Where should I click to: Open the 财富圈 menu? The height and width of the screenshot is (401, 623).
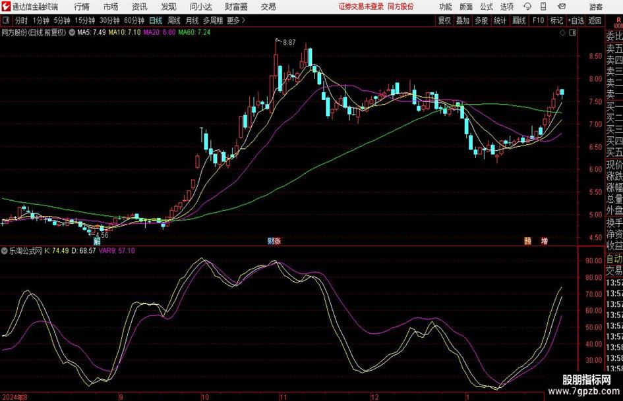(x=237, y=7)
